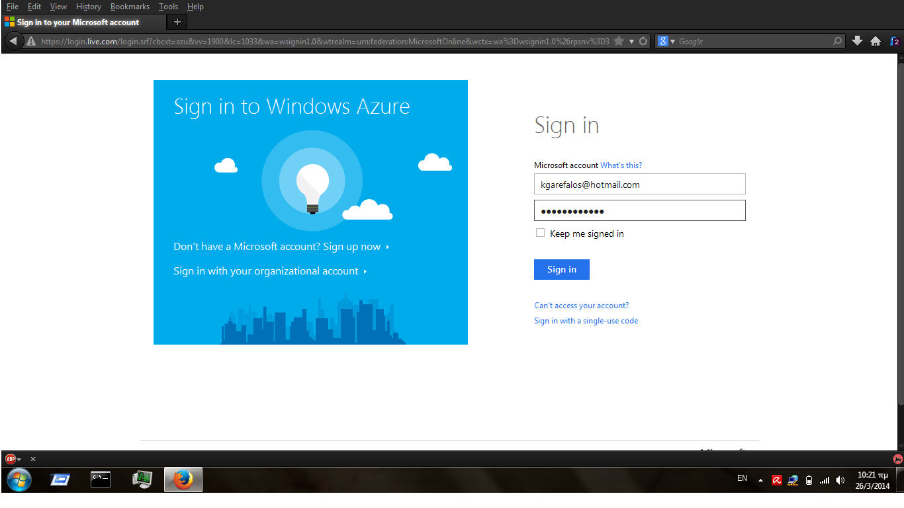Toggle the Keep me signed in checkbox
This screenshot has height=508, width=904.
coord(540,233)
